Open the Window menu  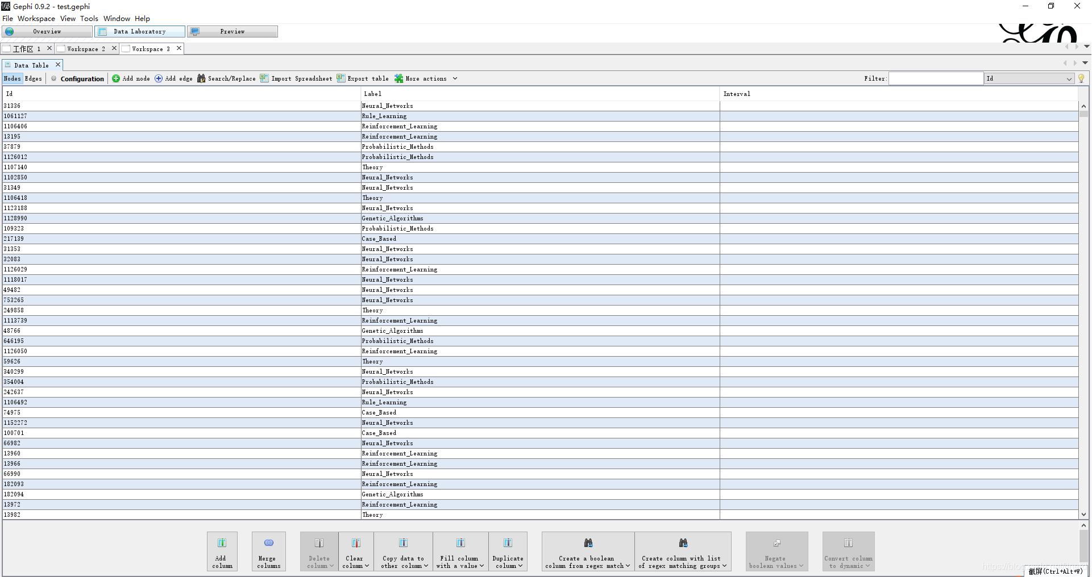117,18
